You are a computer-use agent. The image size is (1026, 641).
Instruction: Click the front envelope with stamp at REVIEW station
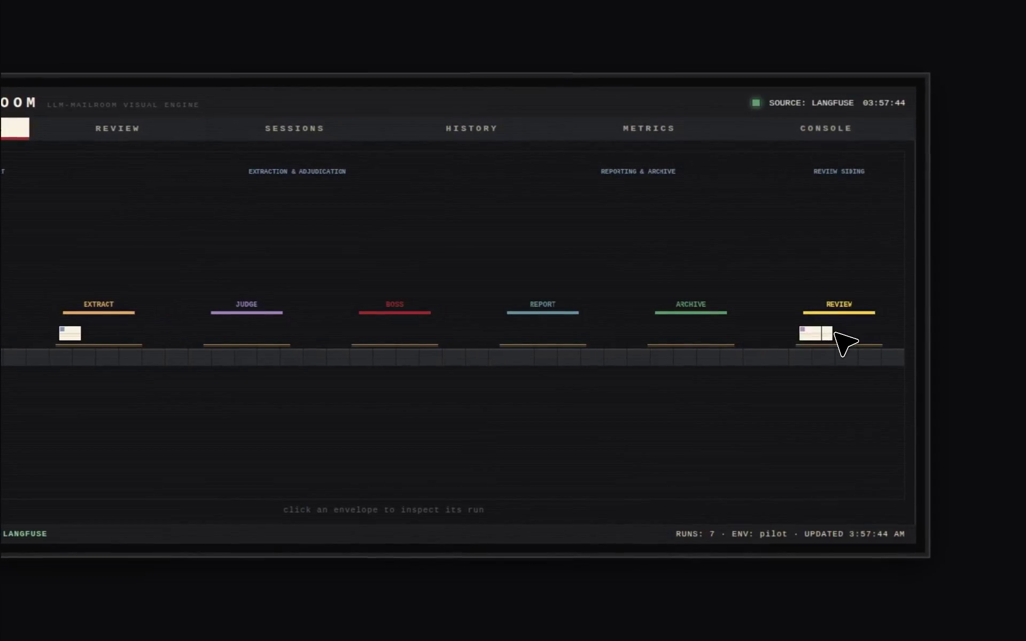click(810, 333)
